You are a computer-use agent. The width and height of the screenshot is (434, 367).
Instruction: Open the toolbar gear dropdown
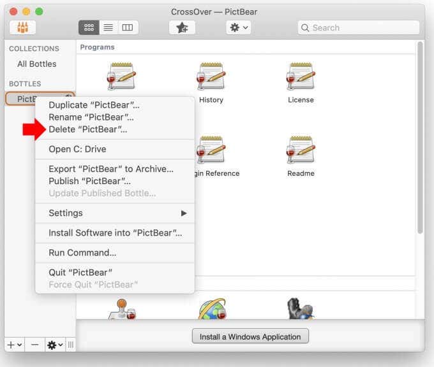(x=239, y=27)
